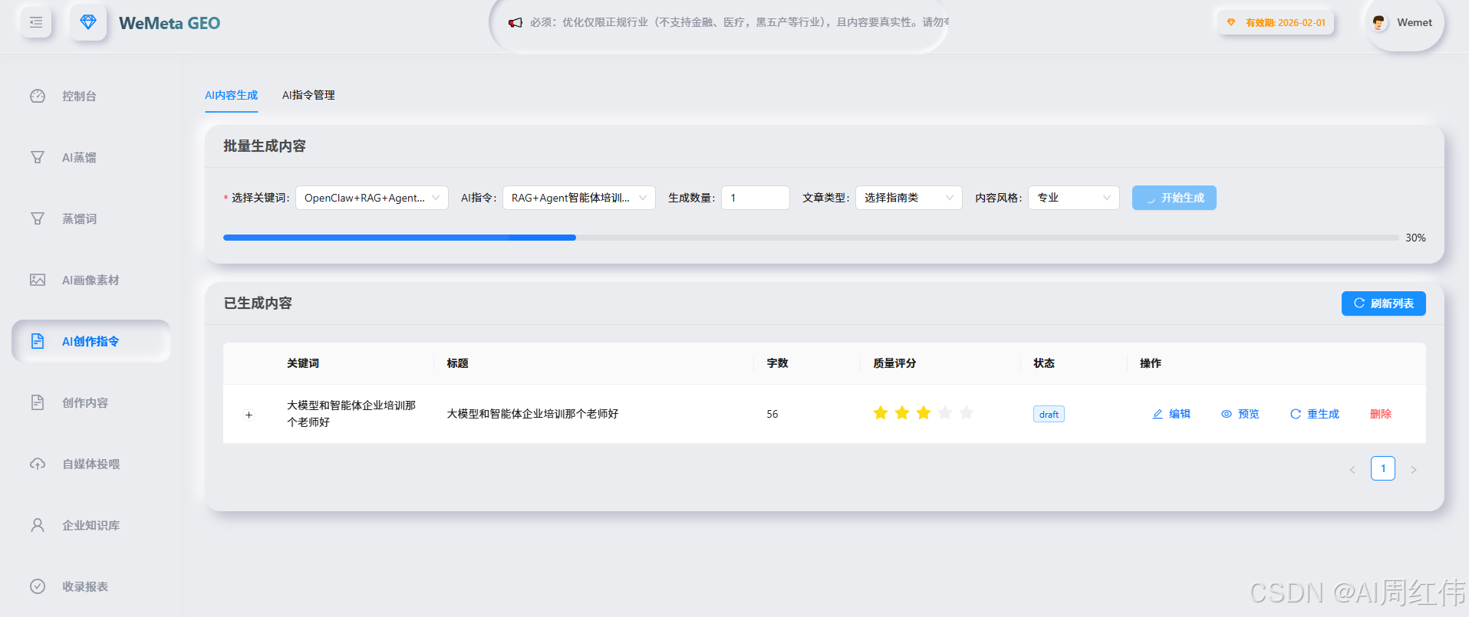This screenshot has height=617, width=1469.
Task: Click the AI蒸馏 filter icon
Action: click(38, 157)
